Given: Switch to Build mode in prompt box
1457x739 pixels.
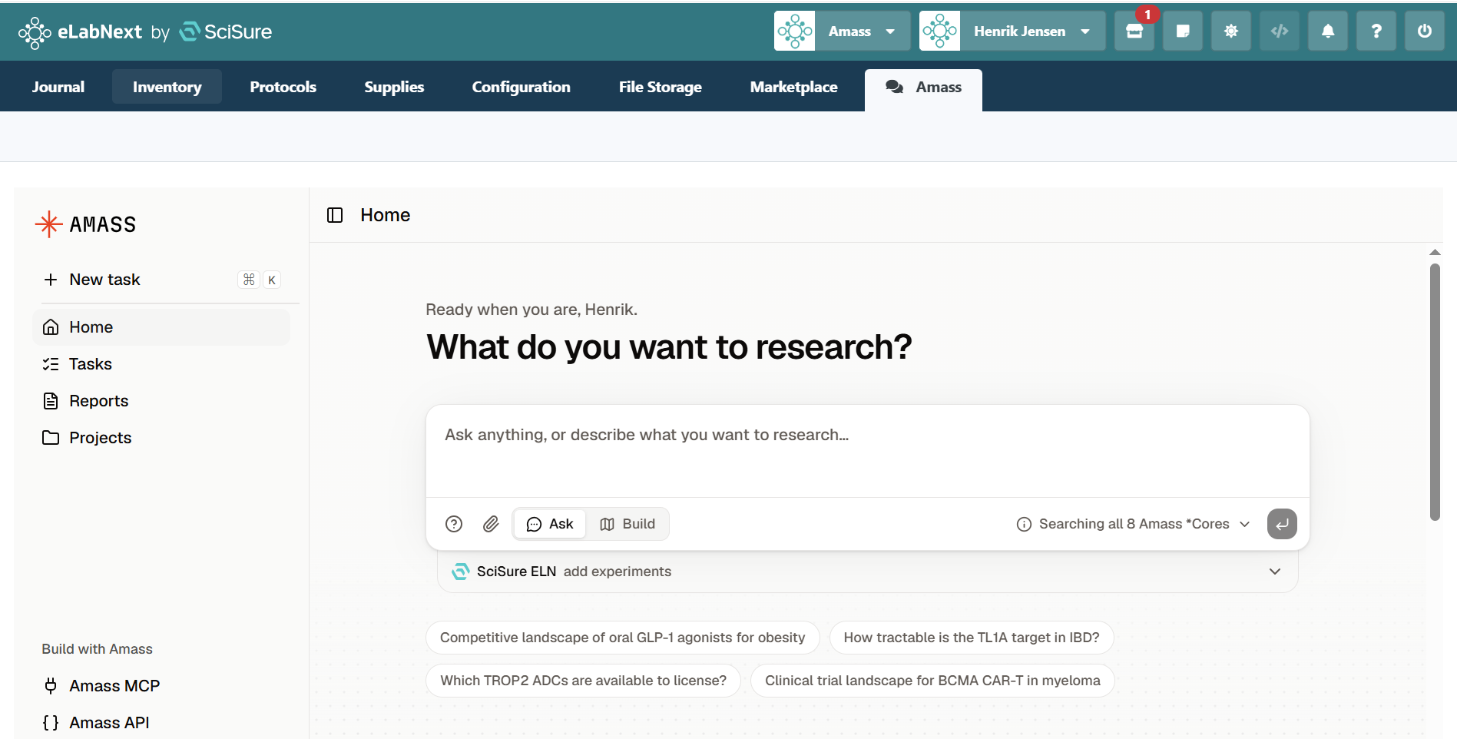Looking at the screenshot, I should pyautogui.click(x=628, y=524).
